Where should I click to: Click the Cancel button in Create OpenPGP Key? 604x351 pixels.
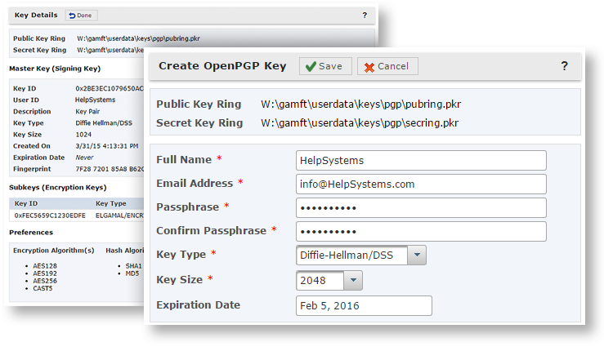tap(387, 66)
